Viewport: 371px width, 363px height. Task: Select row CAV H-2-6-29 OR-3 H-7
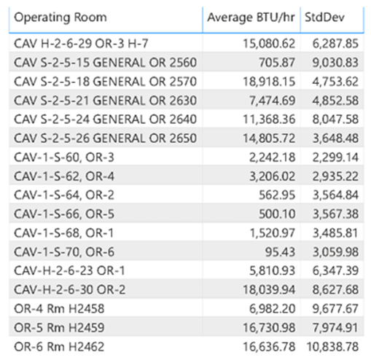point(187,44)
